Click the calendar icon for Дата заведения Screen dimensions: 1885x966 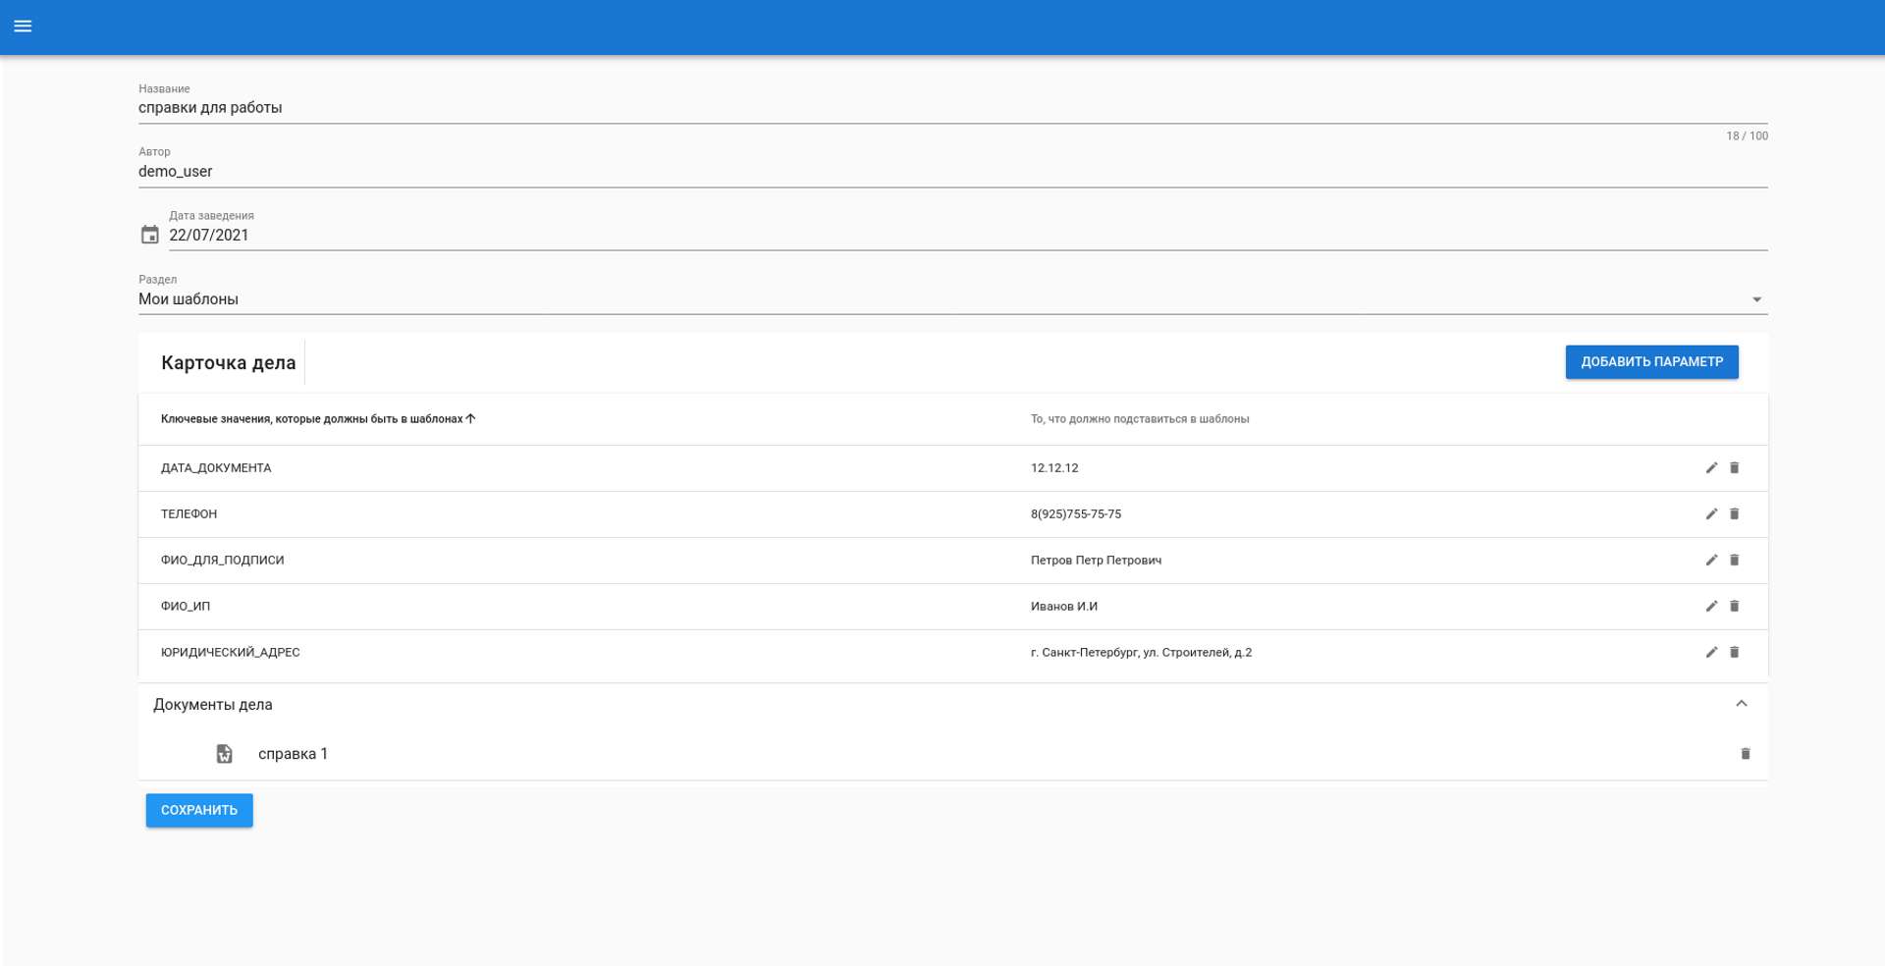(x=149, y=235)
